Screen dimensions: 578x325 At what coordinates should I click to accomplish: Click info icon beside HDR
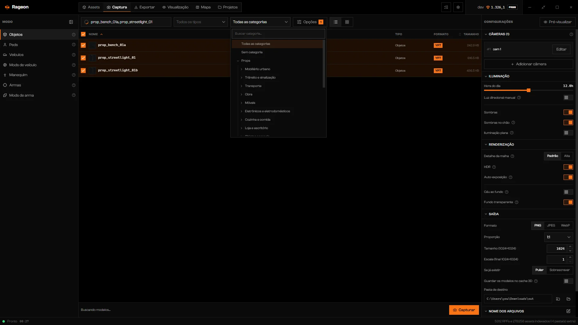point(494,167)
